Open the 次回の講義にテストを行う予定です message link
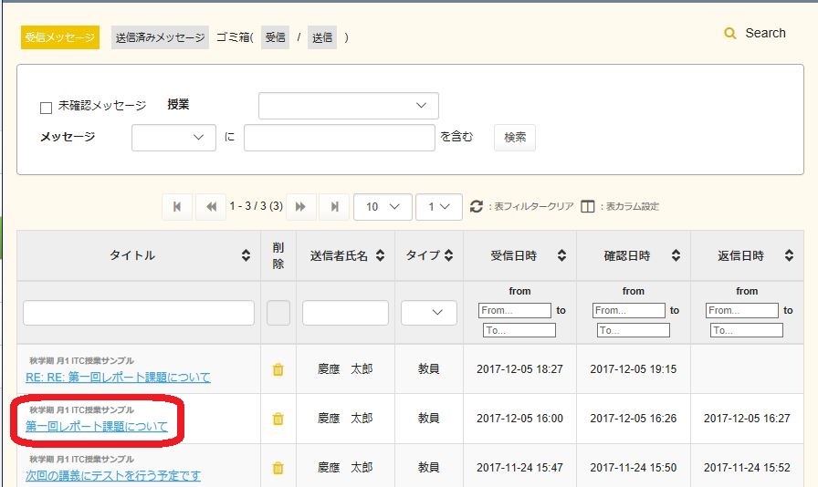Screen dimensions: 818x487 tap(113, 475)
